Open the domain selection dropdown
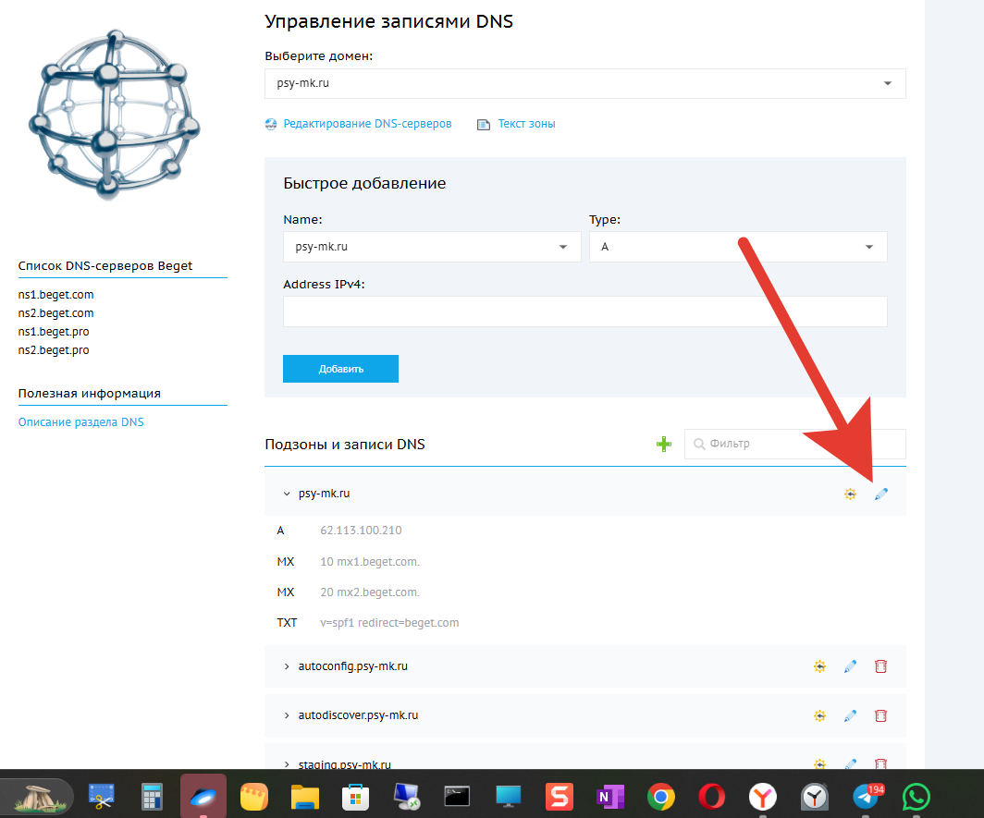 pos(584,83)
